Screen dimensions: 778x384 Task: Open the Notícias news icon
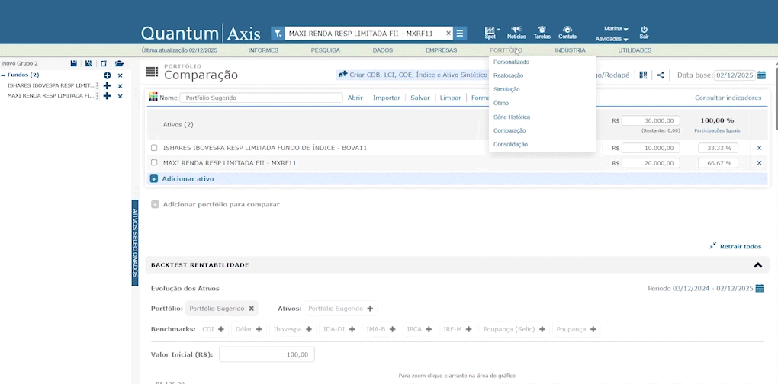(x=516, y=30)
